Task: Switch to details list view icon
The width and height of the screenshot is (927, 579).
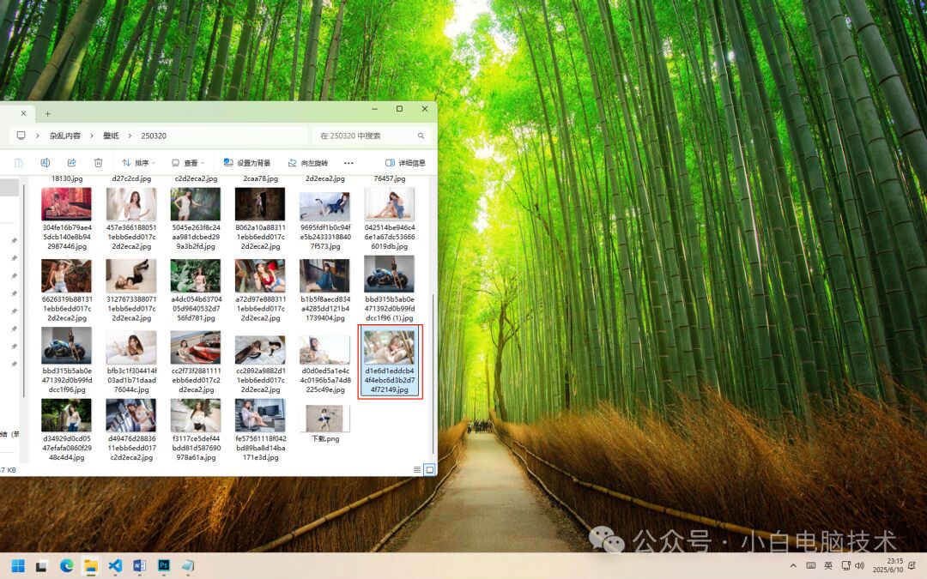Action: tap(417, 470)
